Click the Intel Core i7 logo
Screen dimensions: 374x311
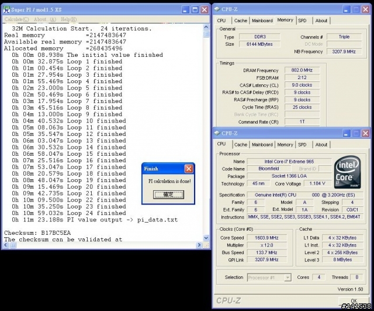pyautogui.click(x=347, y=172)
